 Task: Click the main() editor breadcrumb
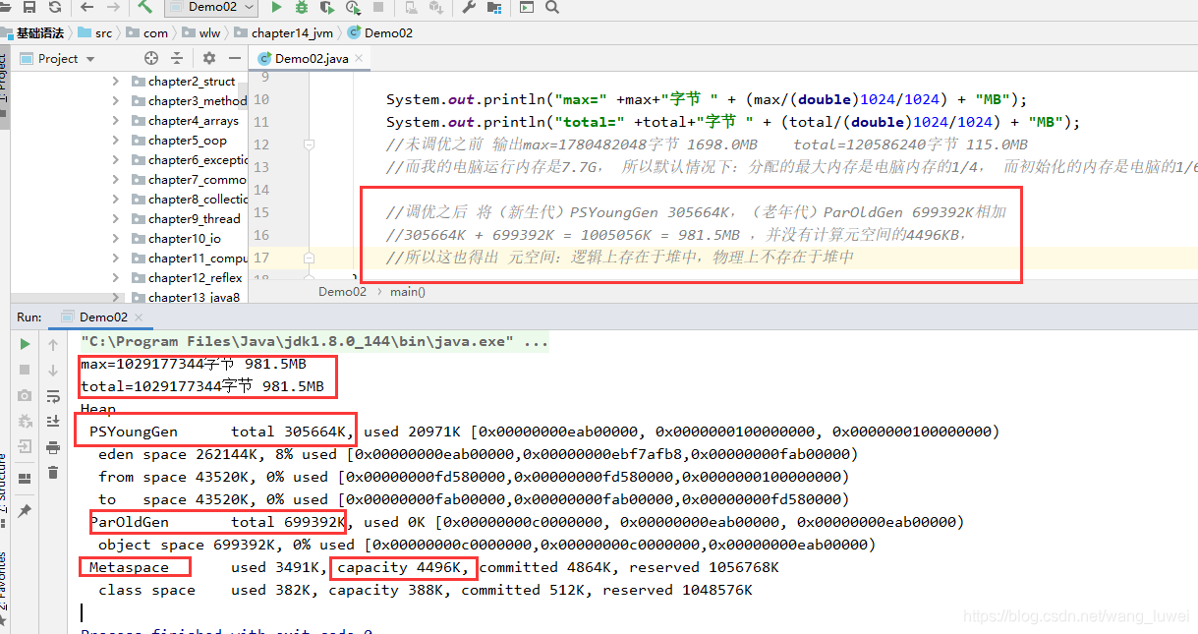point(408,292)
